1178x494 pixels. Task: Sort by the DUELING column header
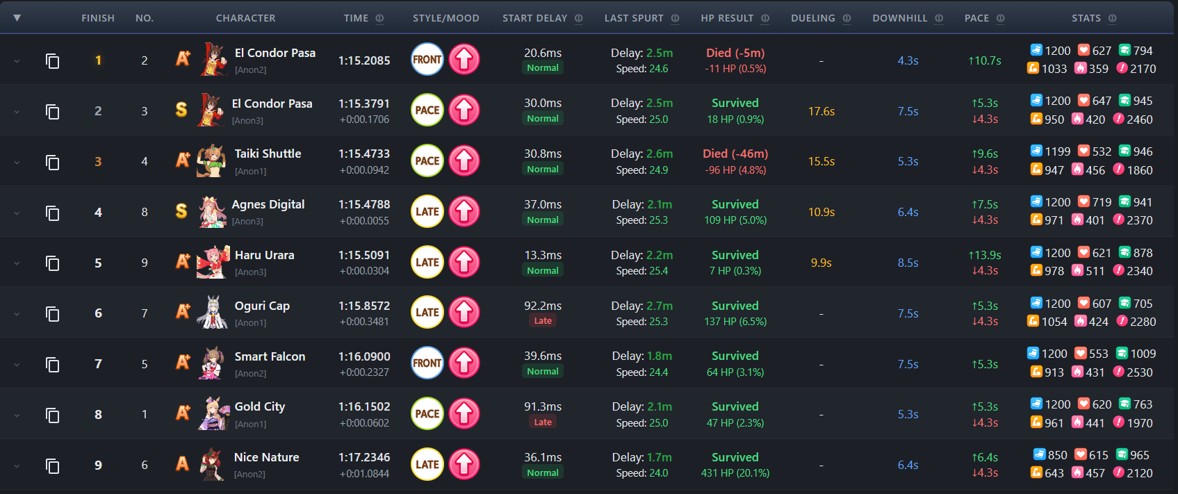point(813,18)
